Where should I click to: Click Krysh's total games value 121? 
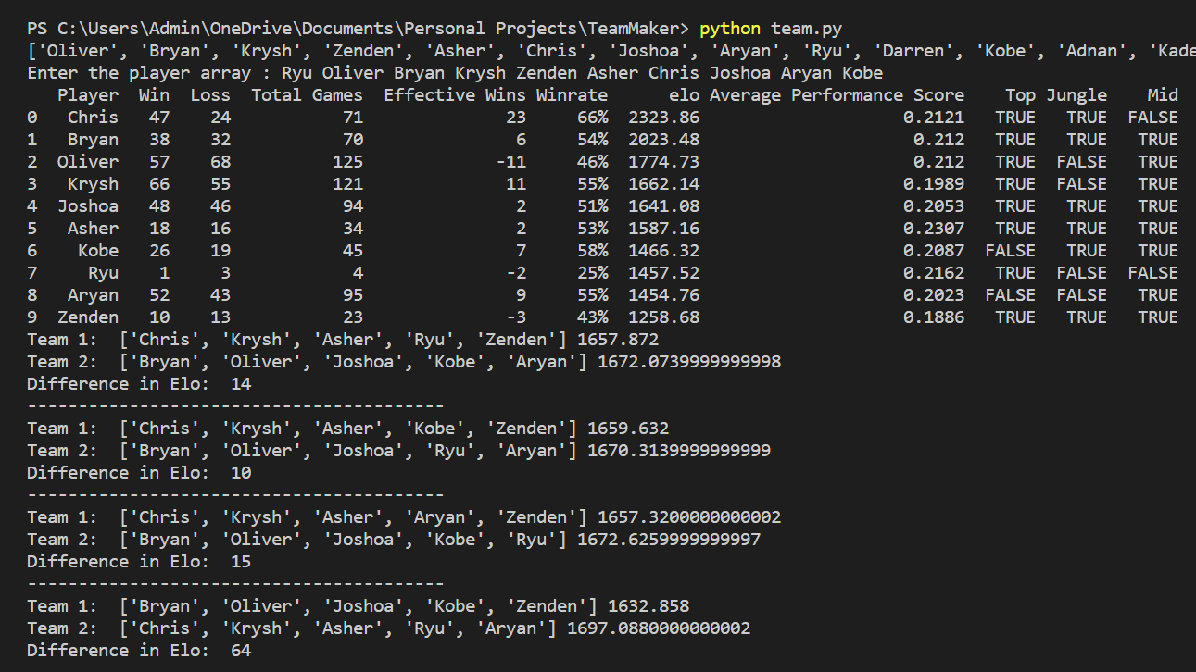coord(348,184)
